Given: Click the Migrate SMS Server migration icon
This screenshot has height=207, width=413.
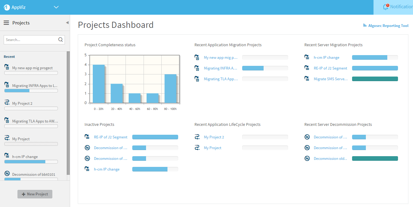Looking at the screenshot, I should [x=307, y=79].
